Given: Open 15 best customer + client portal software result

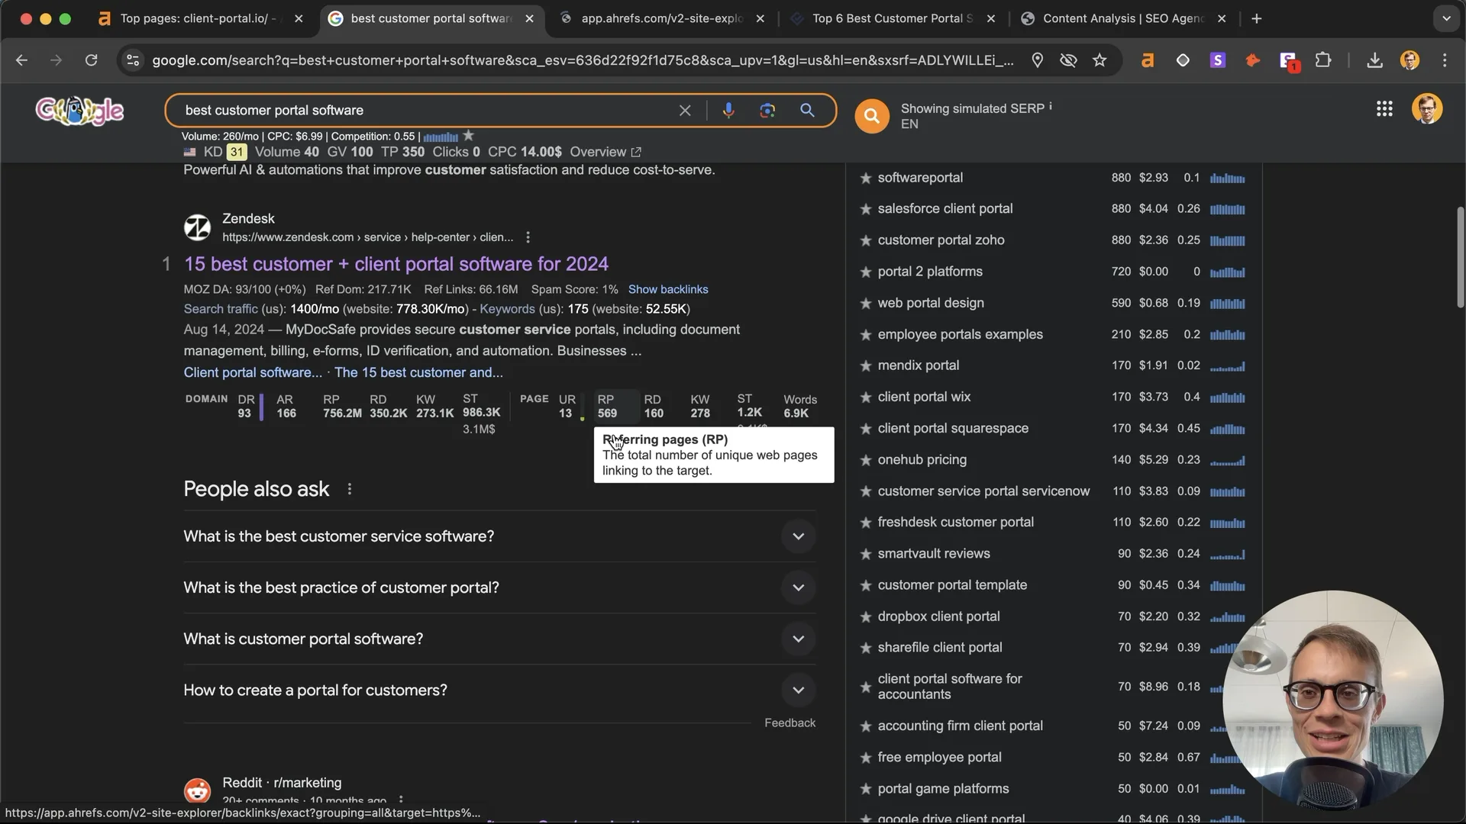Looking at the screenshot, I should (396, 264).
